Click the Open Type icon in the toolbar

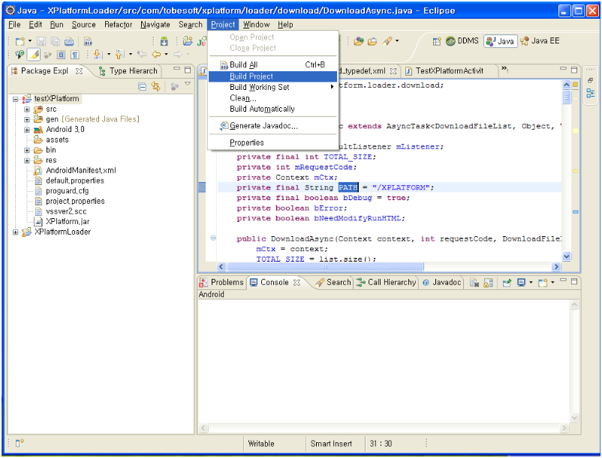tap(359, 41)
